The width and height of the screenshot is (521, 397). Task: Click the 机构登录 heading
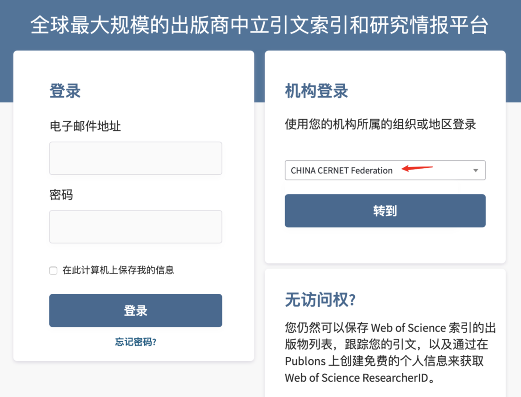pos(316,91)
